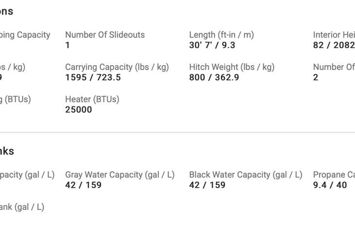Click the Carrying Capacity (lbs / kg) label
Screen dimensions: 355x228
(x=117, y=67)
